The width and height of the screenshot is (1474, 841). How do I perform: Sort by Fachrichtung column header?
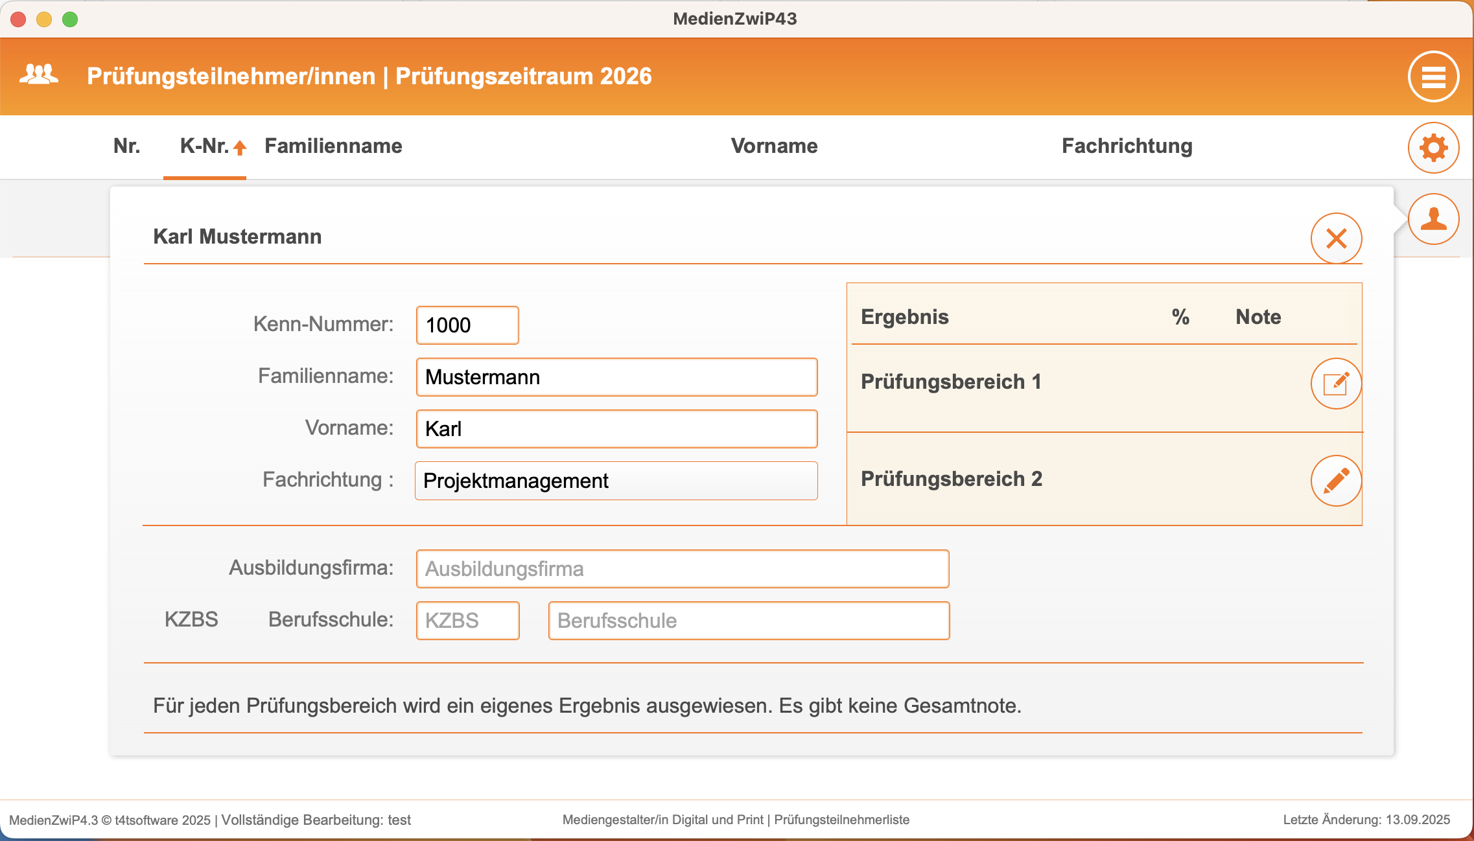click(1127, 146)
